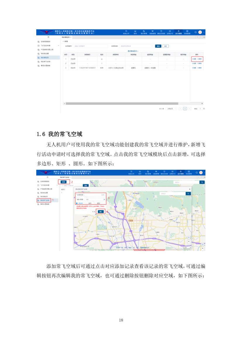Viewport: 242px width, 343px height.
Task: Switch to 我的常飞空域 tab label
Action: (64, 177)
